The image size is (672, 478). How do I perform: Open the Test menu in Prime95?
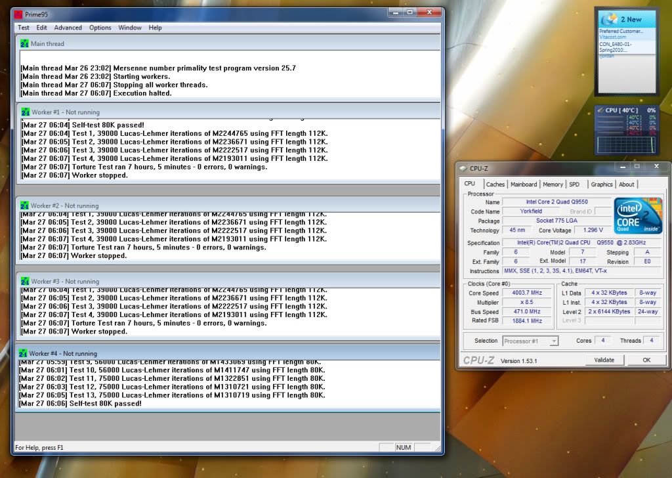(x=24, y=28)
